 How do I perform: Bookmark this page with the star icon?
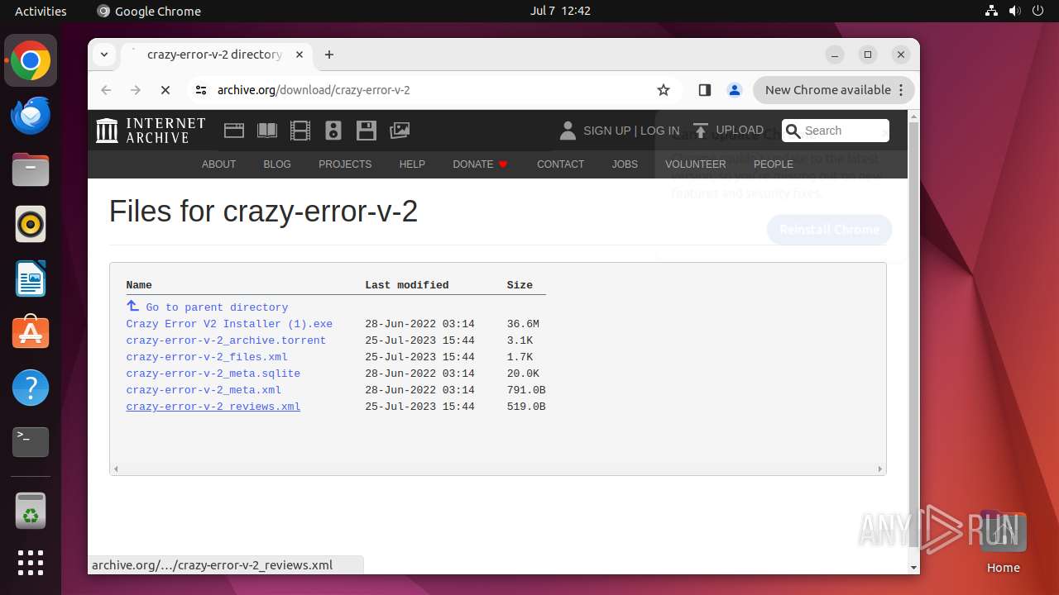click(663, 90)
